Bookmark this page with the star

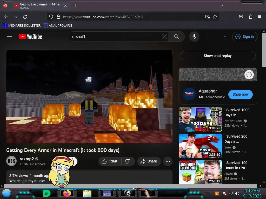tap(215, 17)
